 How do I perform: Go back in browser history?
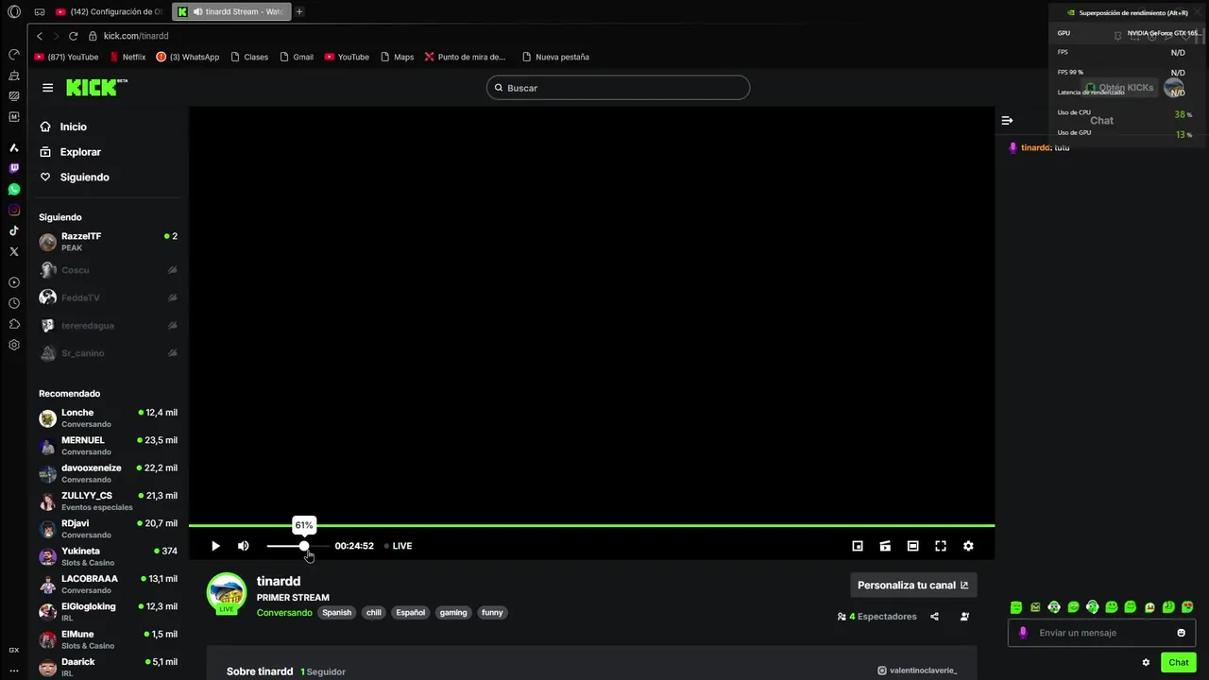click(x=40, y=36)
